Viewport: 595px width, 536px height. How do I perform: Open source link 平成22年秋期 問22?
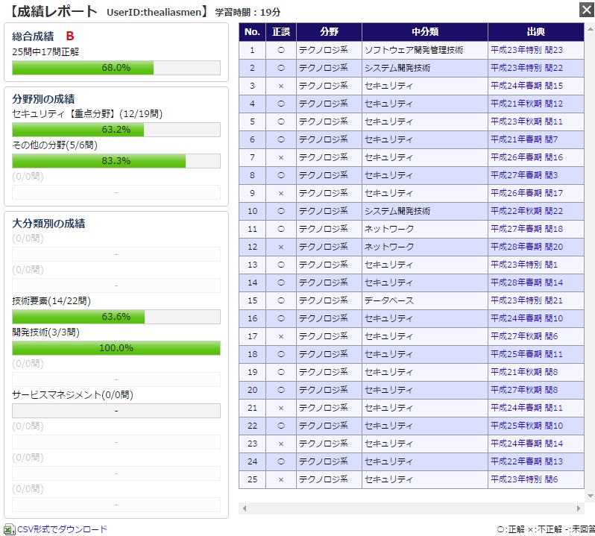click(526, 211)
